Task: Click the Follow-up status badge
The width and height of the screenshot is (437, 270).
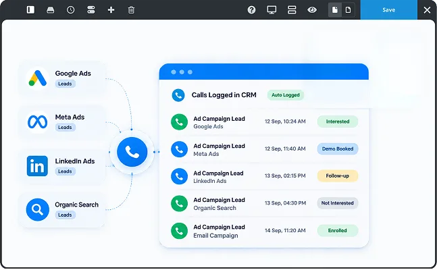Action: 338,175
